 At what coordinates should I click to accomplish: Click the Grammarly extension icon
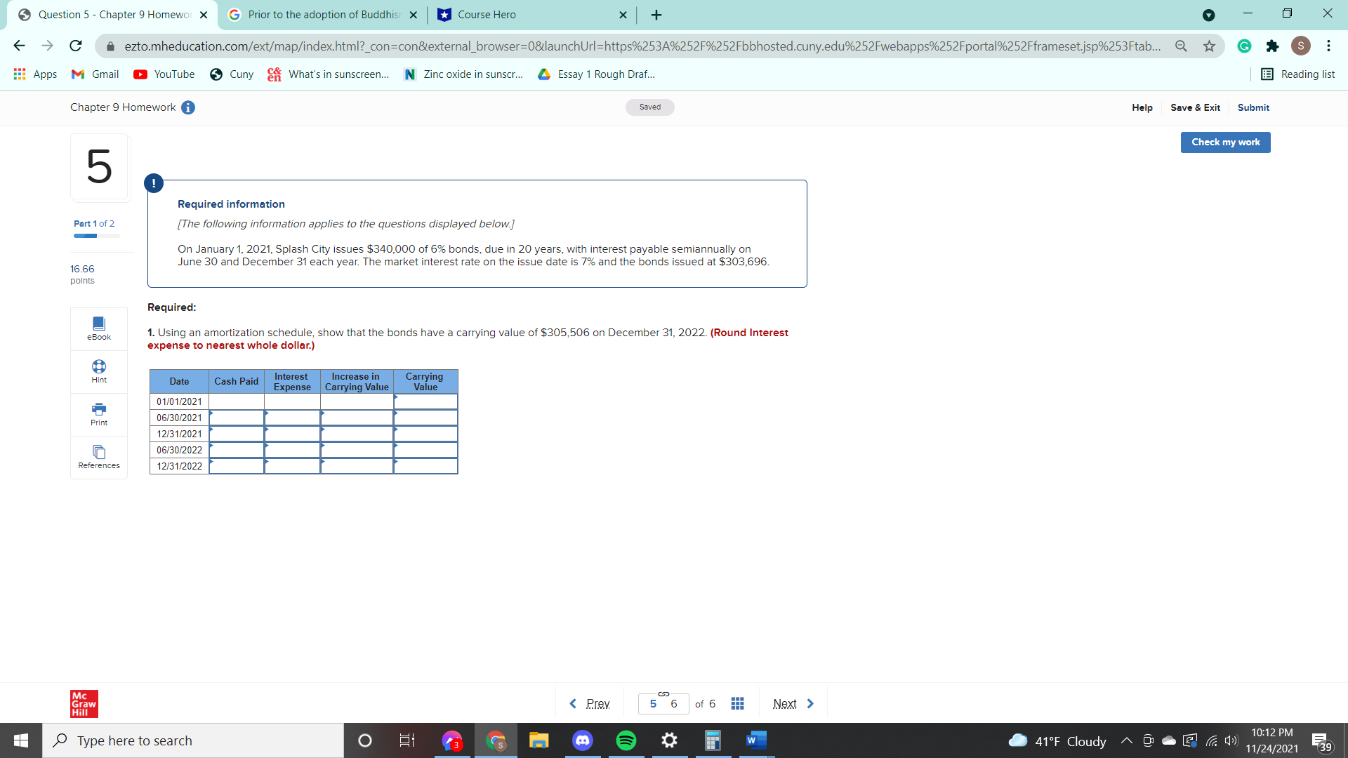[x=1244, y=46]
